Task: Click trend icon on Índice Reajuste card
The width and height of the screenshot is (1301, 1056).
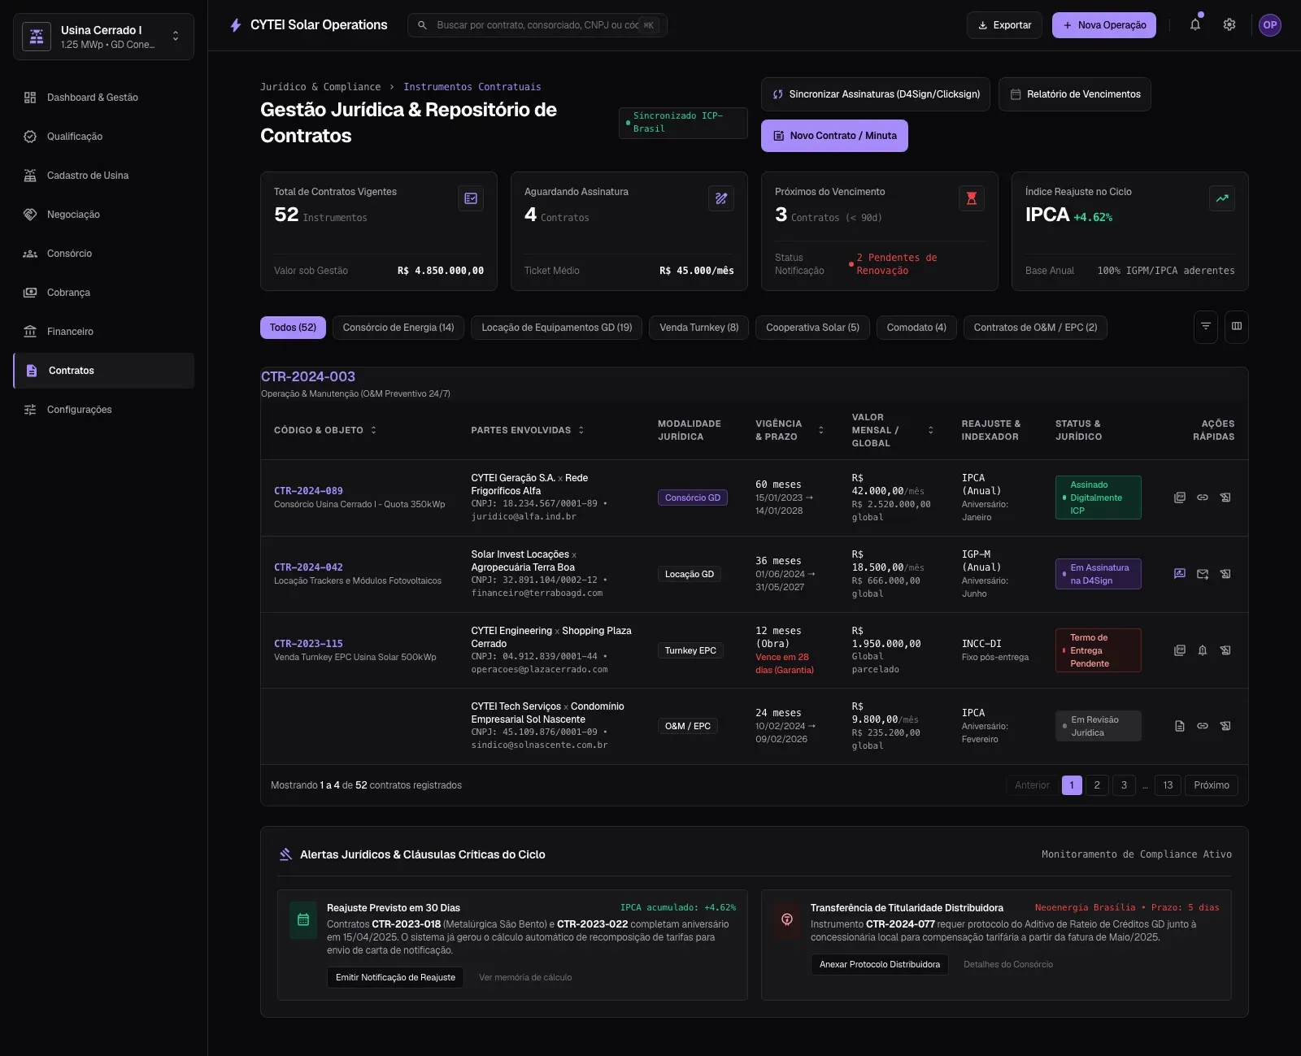Action: tap(1222, 198)
